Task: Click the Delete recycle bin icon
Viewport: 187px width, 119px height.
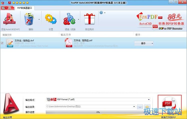Action: click(29, 19)
